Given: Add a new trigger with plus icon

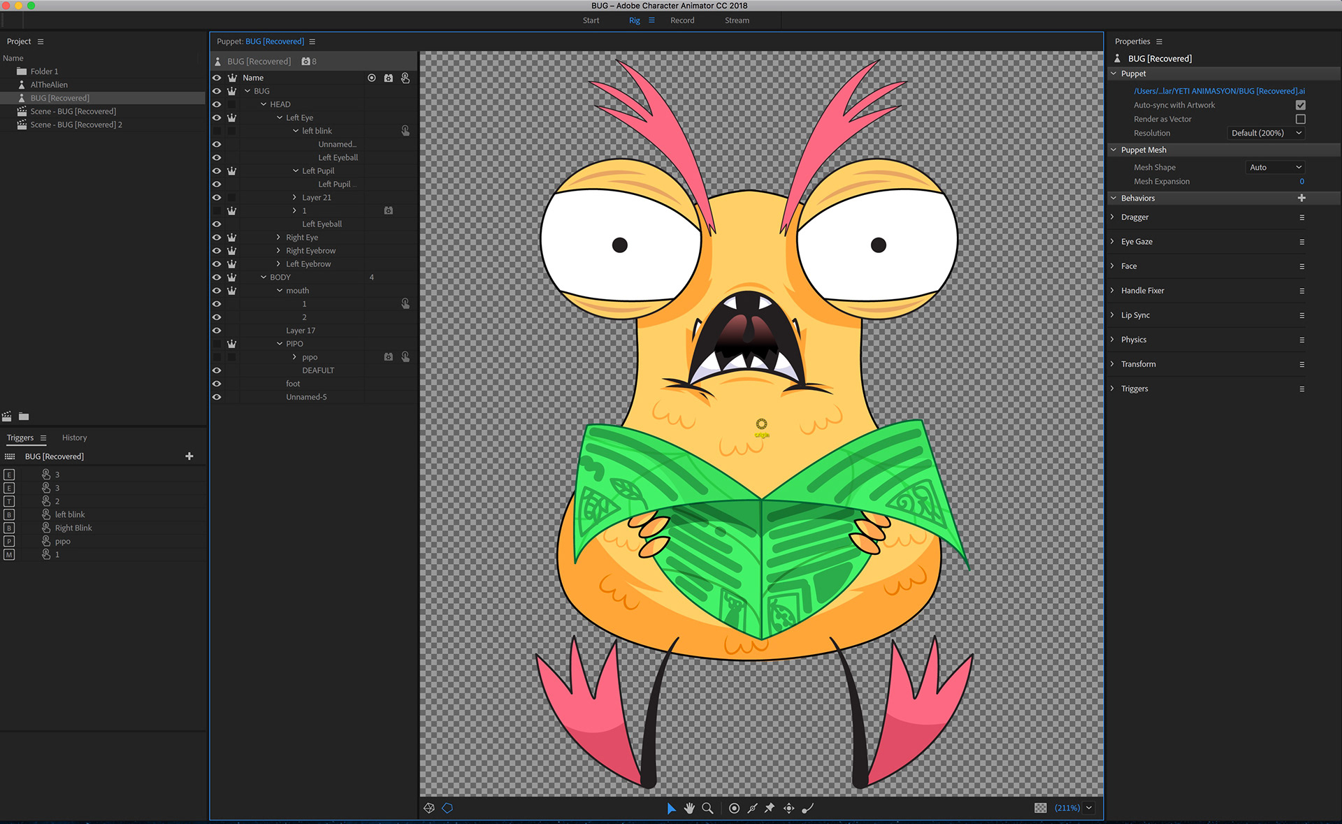Looking at the screenshot, I should [x=189, y=456].
